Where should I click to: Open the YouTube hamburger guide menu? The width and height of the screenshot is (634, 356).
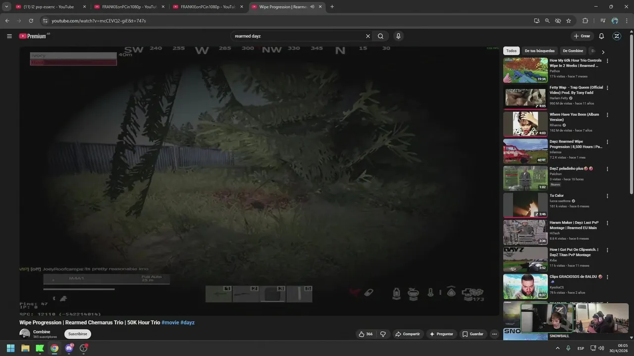[x=9, y=36]
